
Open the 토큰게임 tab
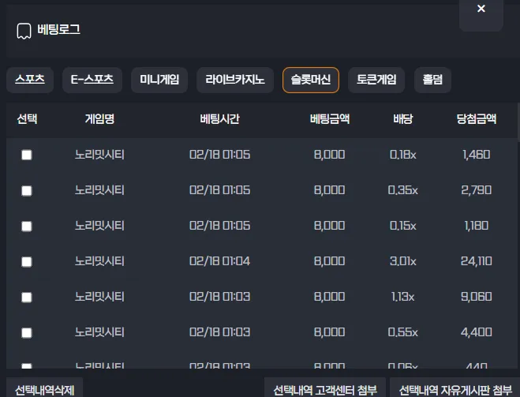[x=376, y=80]
